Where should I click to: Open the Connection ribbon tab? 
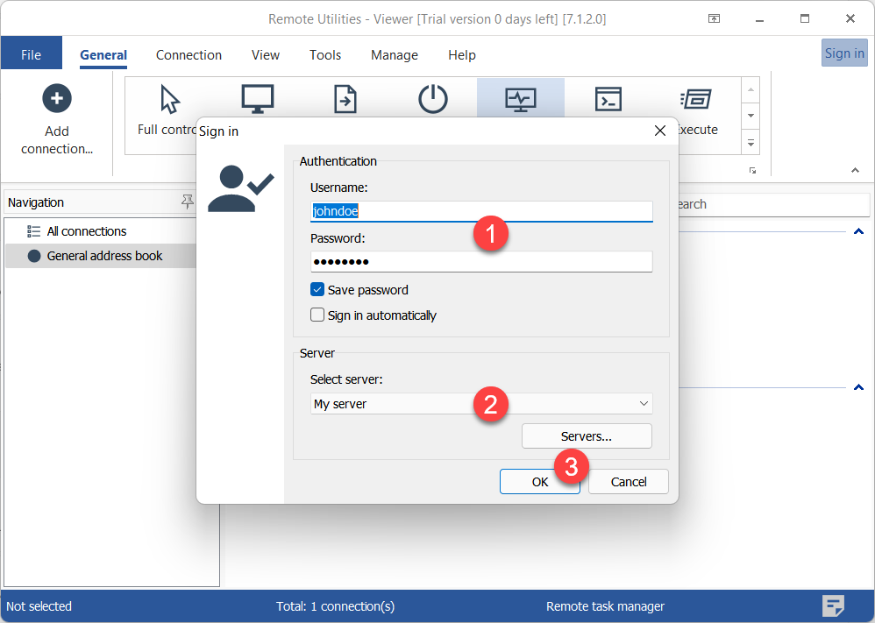pyautogui.click(x=189, y=55)
